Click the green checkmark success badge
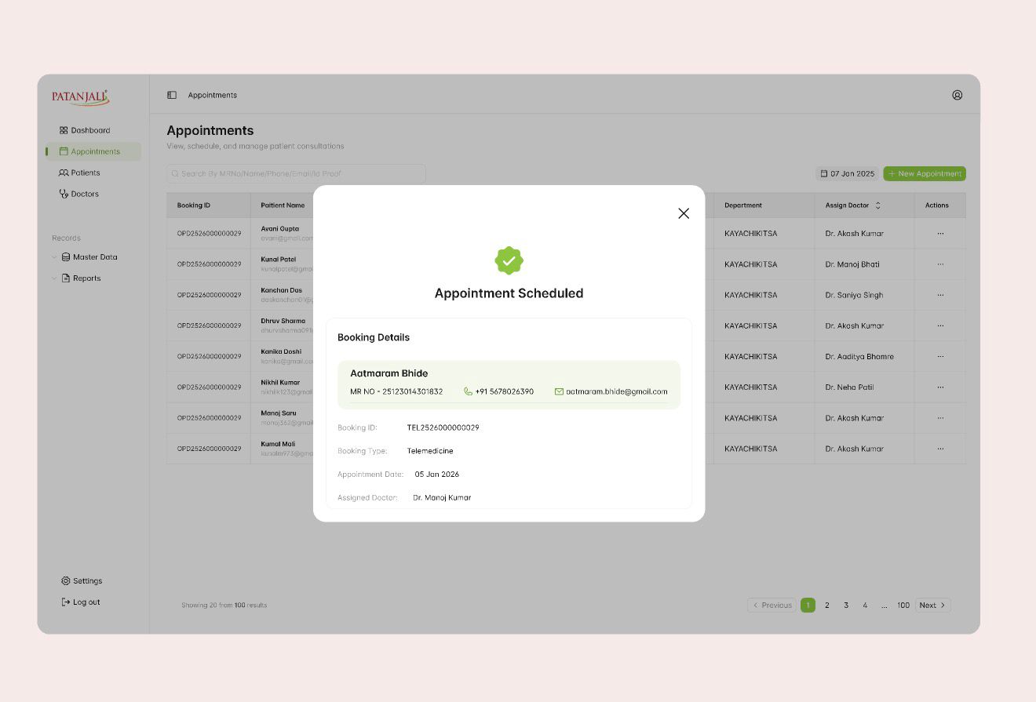 tap(509, 260)
